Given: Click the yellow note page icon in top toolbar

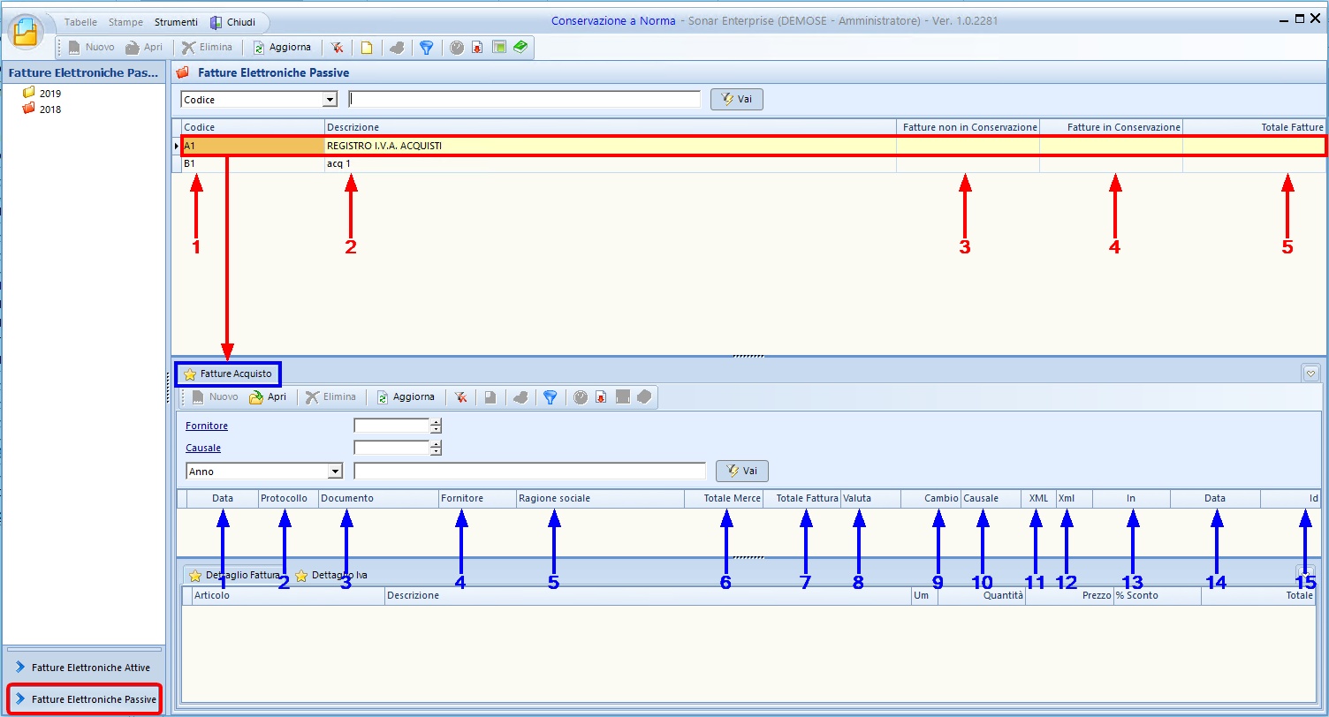Looking at the screenshot, I should pyautogui.click(x=366, y=48).
